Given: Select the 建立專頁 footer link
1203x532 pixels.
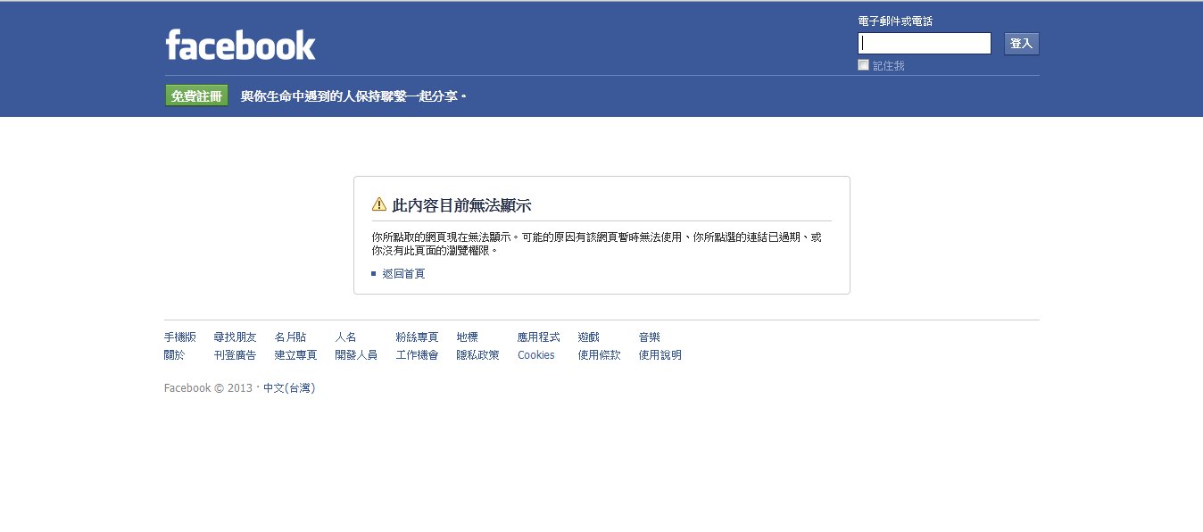Looking at the screenshot, I should pos(295,354).
